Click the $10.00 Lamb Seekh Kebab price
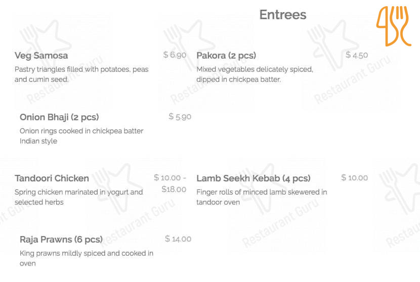Image resolution: width=420 pixels, height=282 pixels. (354, 178)
